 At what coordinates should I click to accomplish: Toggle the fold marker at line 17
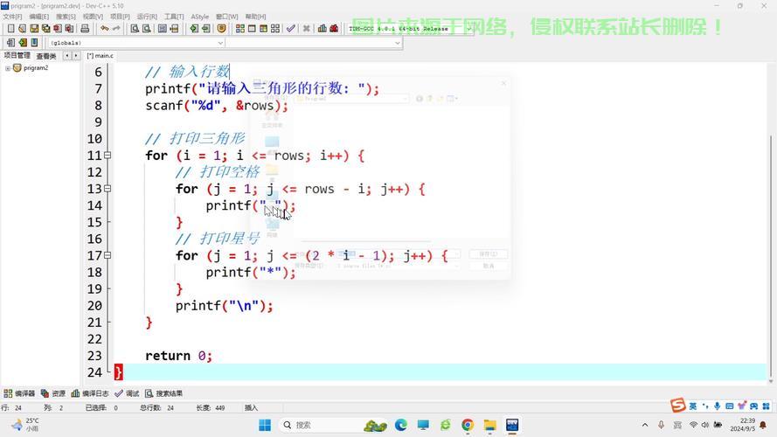coord(108,256)
